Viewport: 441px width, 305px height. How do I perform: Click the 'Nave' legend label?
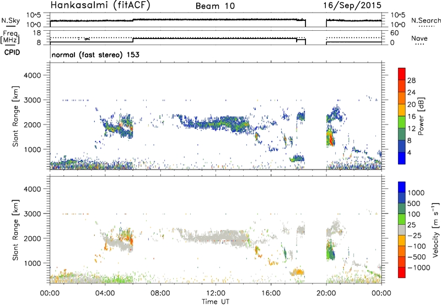[x=420, y=39]
